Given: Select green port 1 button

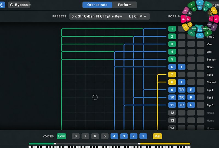Looking at the screenshot, I should point(172,29).
